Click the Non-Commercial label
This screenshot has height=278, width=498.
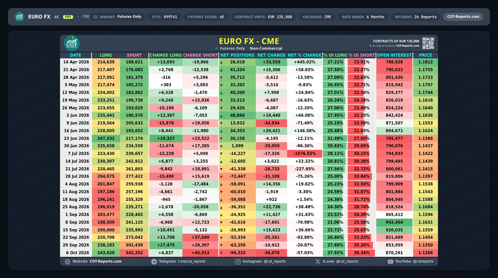(266, 48)
